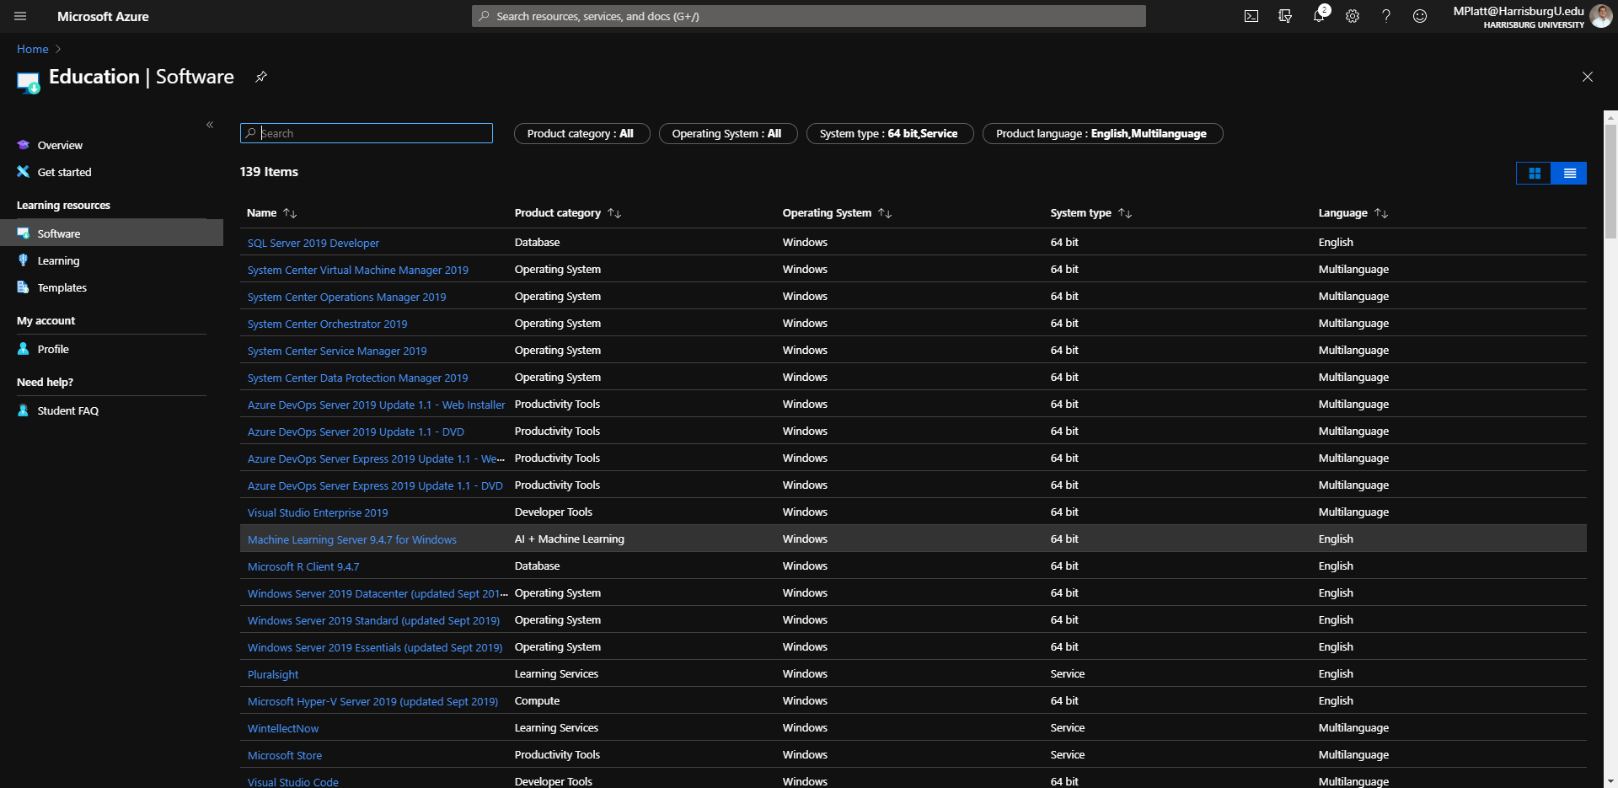The image size is (1618, 788).
Task: Open Profile under My account
Action: 53,349
